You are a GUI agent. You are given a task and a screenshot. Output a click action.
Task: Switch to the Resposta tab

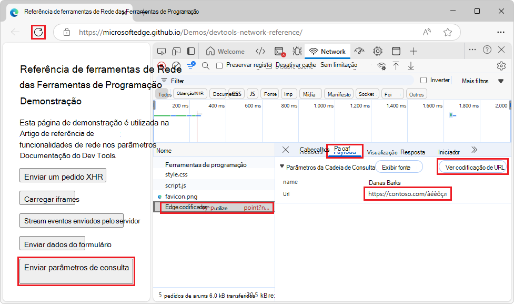click(412, 152)
